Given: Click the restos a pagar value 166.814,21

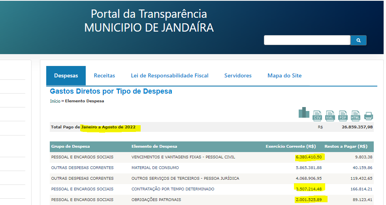Looking at the screenshot, I should coord(362,189).
